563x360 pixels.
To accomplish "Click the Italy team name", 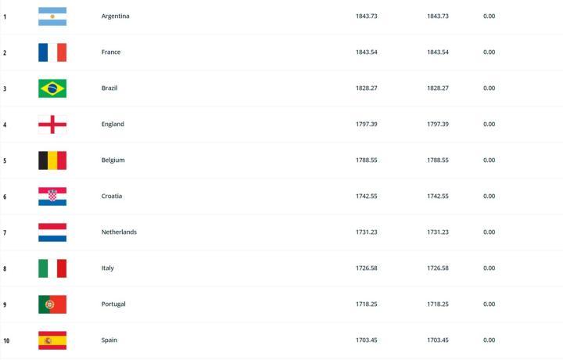I will click(x=108, y=268).
